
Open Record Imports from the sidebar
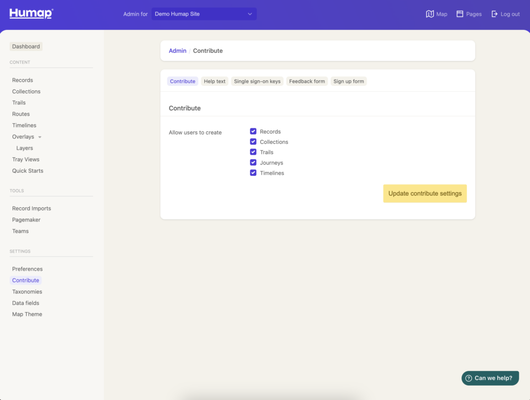(x=31, y=208)
